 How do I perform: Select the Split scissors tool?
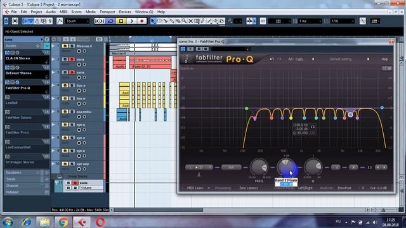(166, 21)
